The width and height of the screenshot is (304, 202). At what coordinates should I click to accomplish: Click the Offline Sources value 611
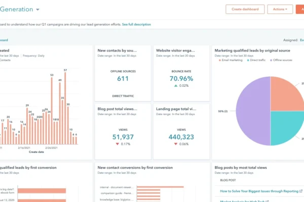point(123,79)
